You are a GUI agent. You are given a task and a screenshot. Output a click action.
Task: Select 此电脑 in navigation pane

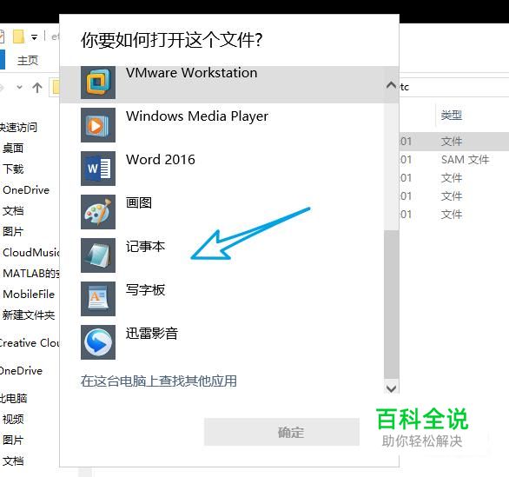(14, 398)
